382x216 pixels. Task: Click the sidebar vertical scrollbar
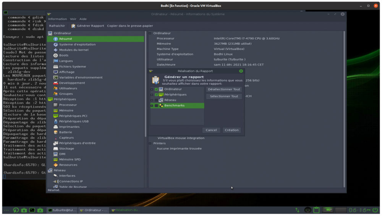(x=146, y=84)
